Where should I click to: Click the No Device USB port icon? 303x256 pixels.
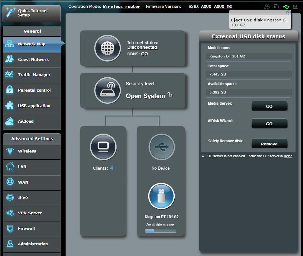click(x=162, y=147)
